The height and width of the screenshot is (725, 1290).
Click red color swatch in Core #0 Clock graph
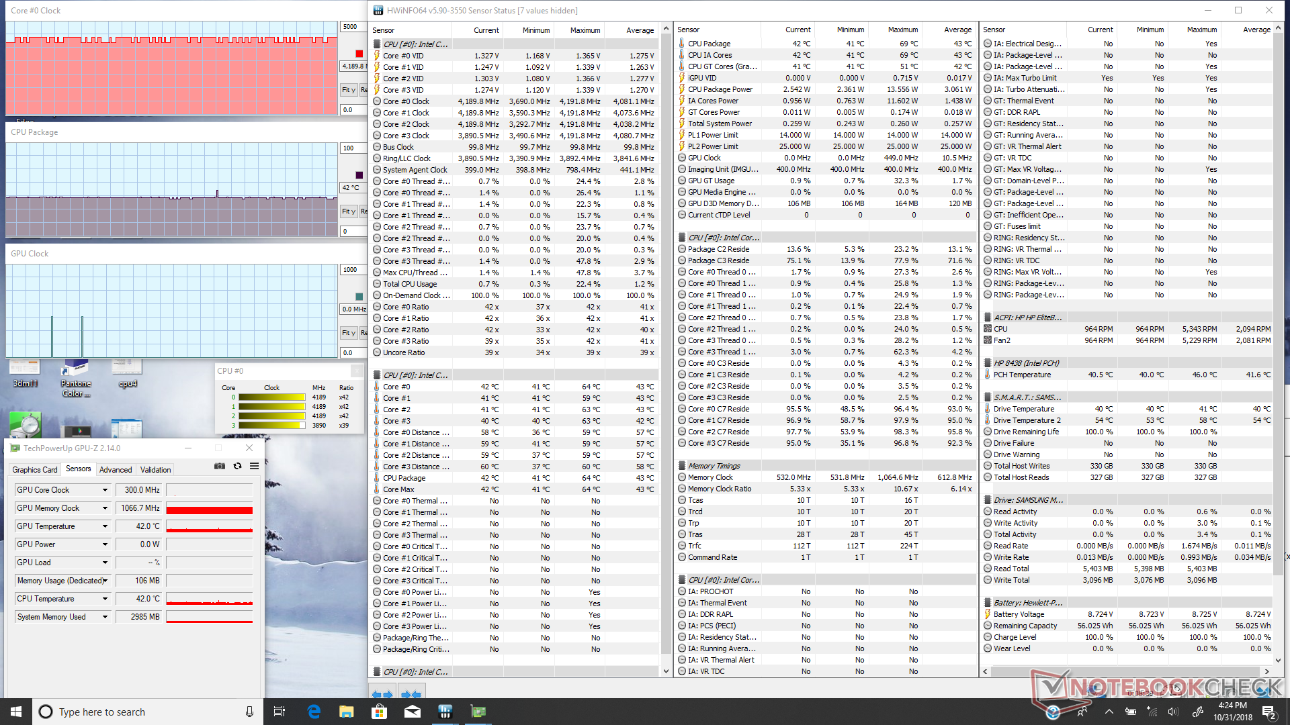pos(359,54)
